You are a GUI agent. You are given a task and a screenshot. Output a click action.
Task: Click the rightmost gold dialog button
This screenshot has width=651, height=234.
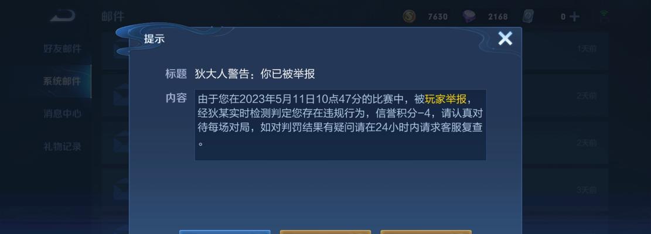tap(426, 232)
